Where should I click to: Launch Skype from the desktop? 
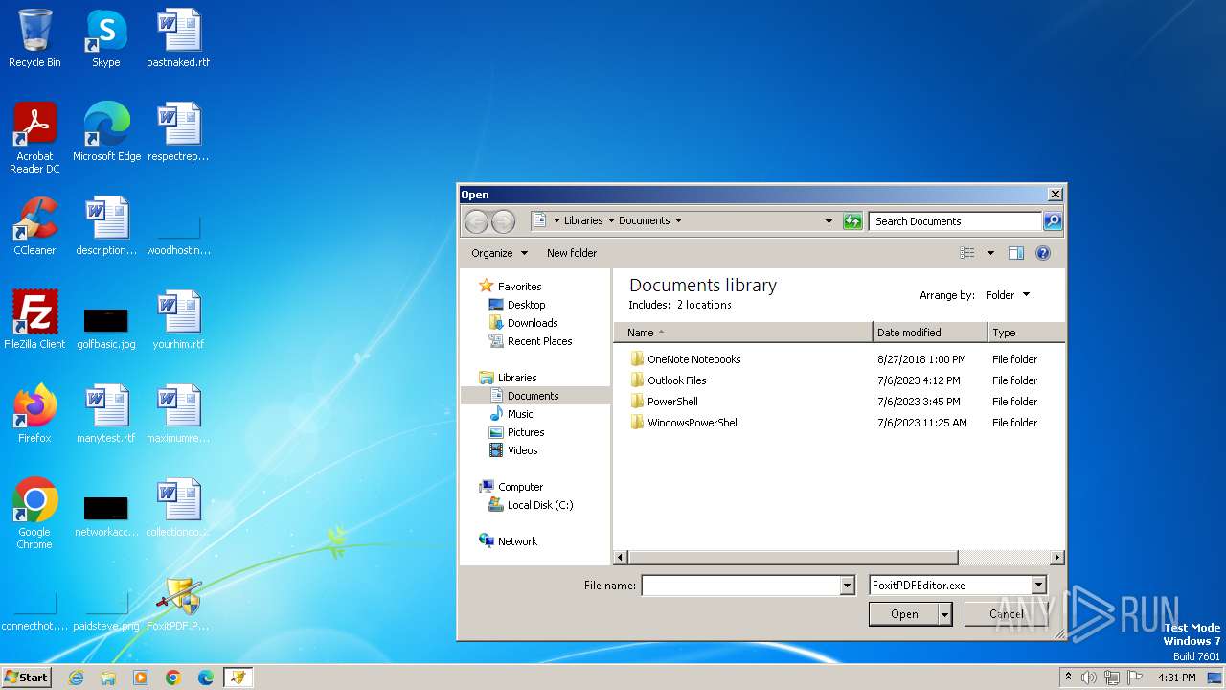(105, 38)
